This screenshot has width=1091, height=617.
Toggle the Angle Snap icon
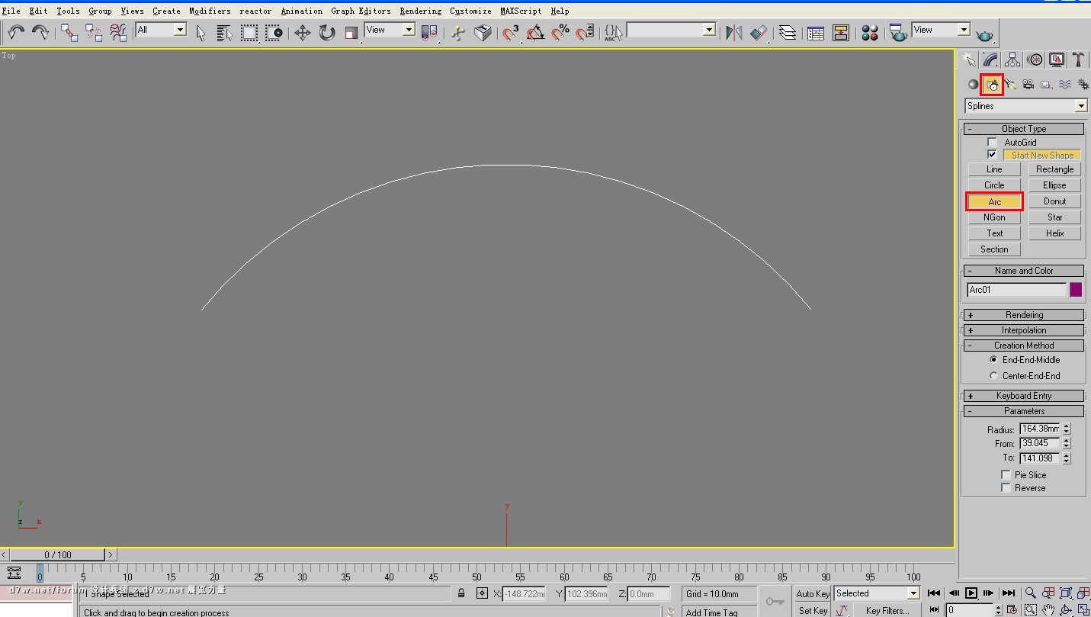coord(535,32)
